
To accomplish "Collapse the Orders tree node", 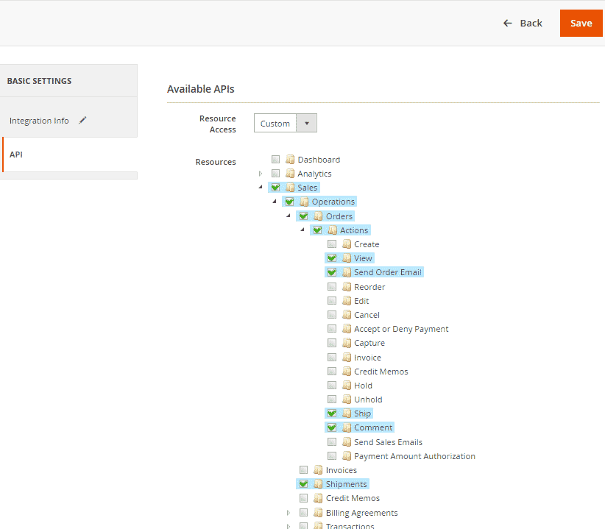I will coord(289,216).
